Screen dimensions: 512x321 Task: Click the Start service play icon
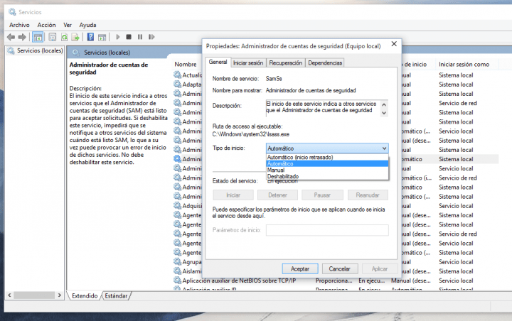pyautogui.click(x=118, y=37)
